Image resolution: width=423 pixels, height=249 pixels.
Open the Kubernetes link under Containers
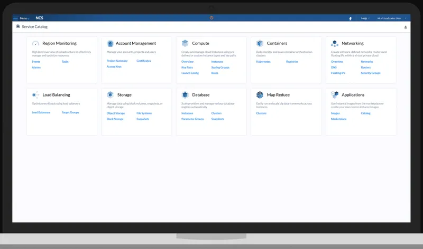pos(263,62)
